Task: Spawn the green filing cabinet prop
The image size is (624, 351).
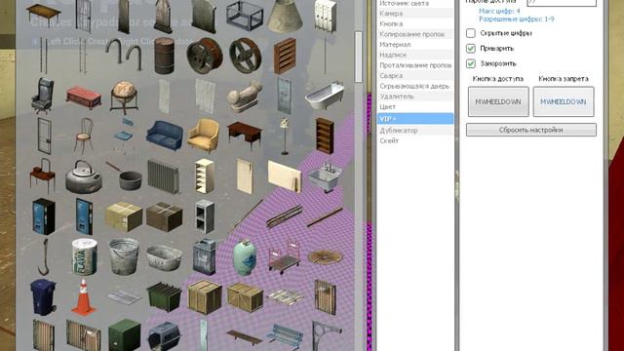Action: tap(124, 335)
